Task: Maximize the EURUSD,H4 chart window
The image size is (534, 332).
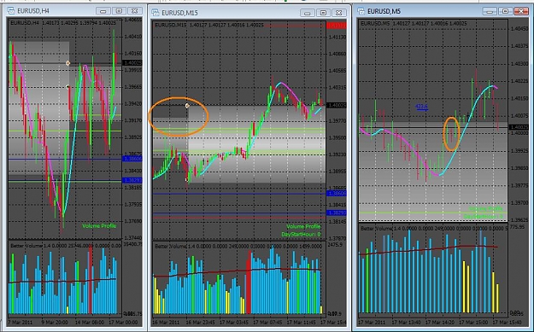Action: 119,11
